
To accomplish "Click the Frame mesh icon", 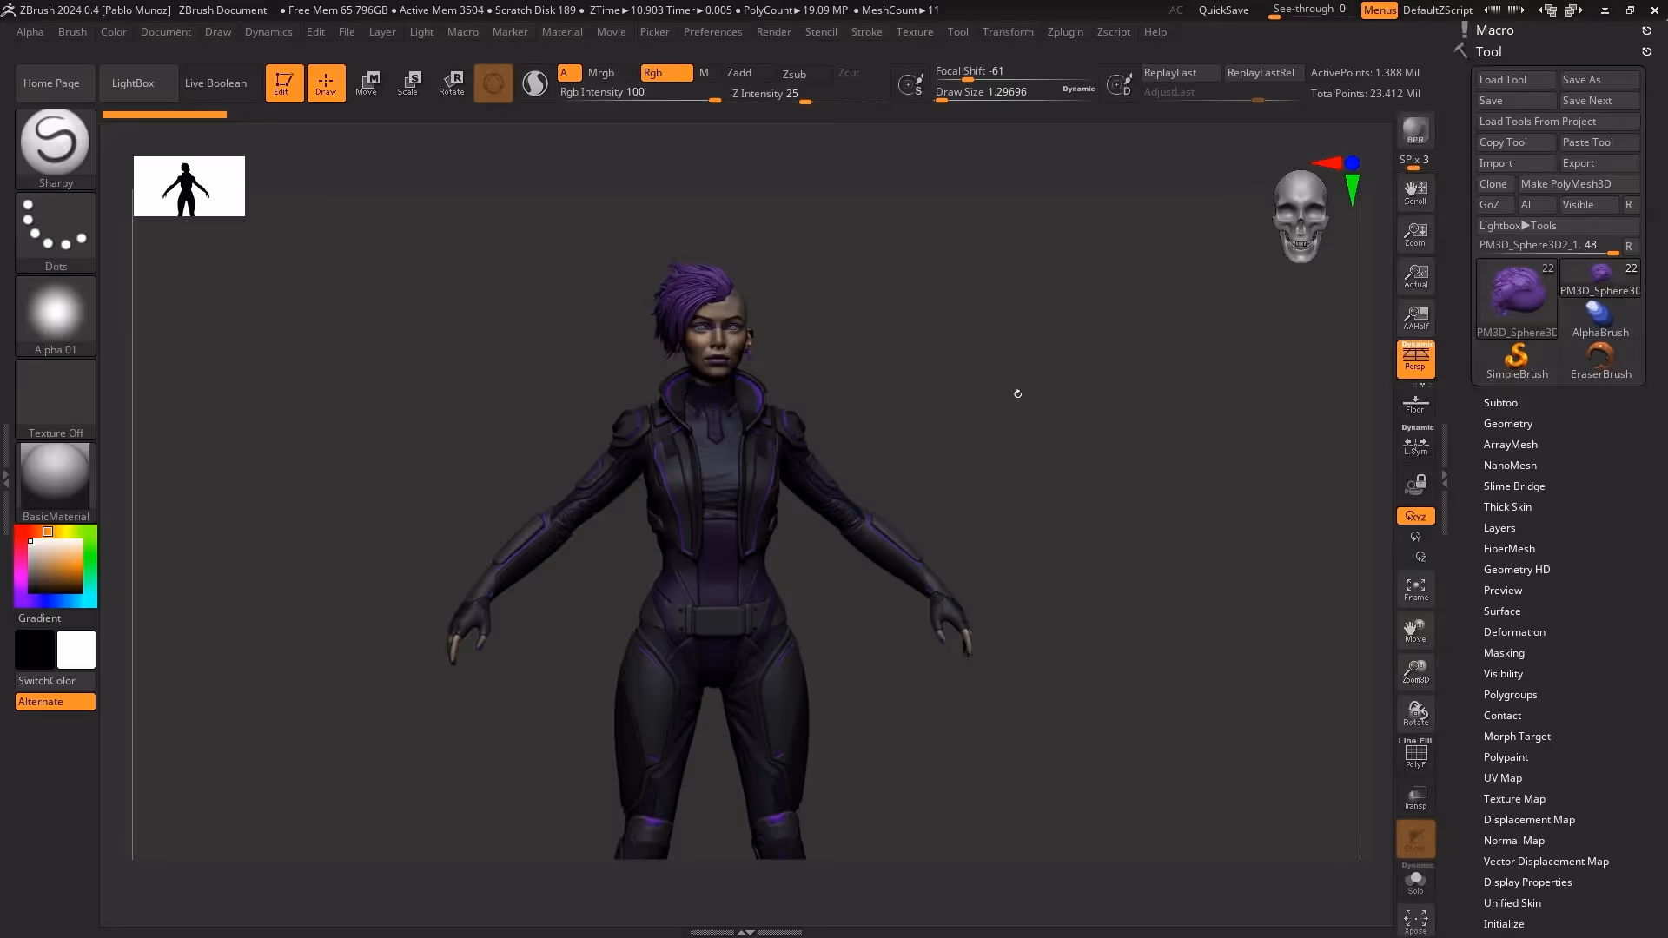I will [x=1415, y=589].
